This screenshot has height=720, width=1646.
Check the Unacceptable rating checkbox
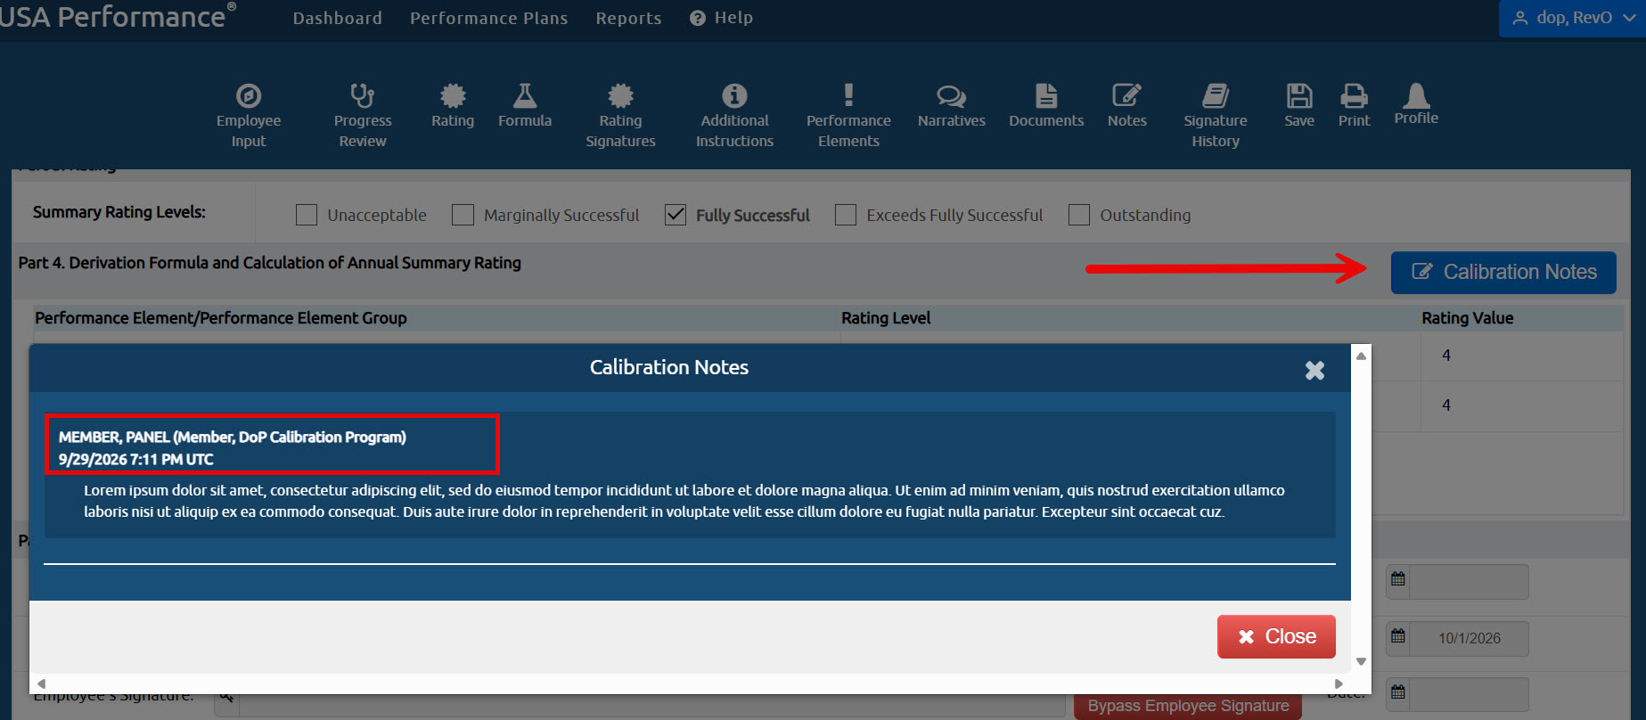(307, 215)
